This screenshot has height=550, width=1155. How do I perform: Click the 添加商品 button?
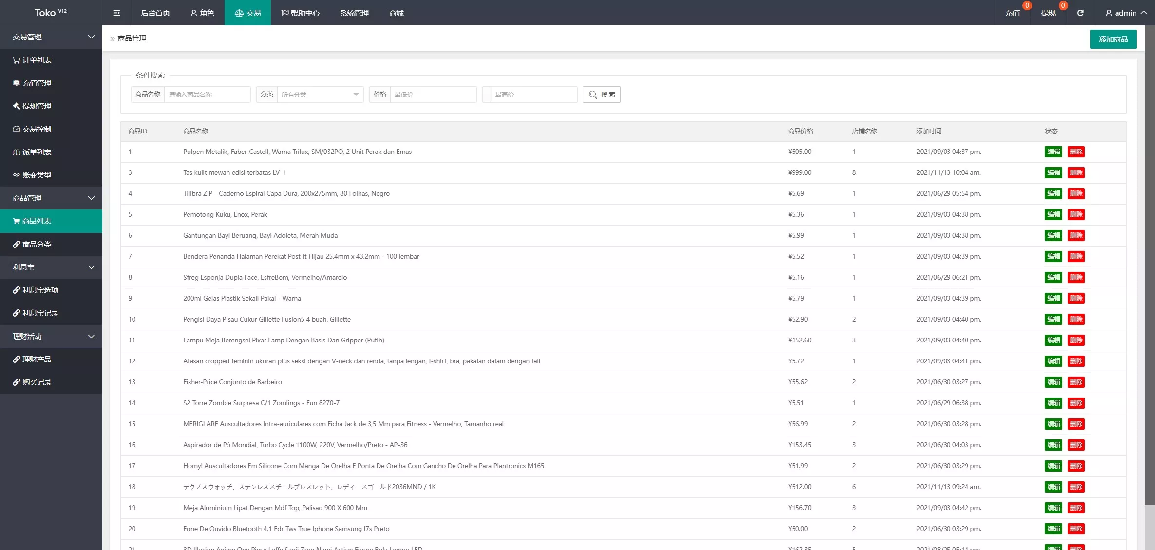pyautogui.click(x=1113, y=39)
